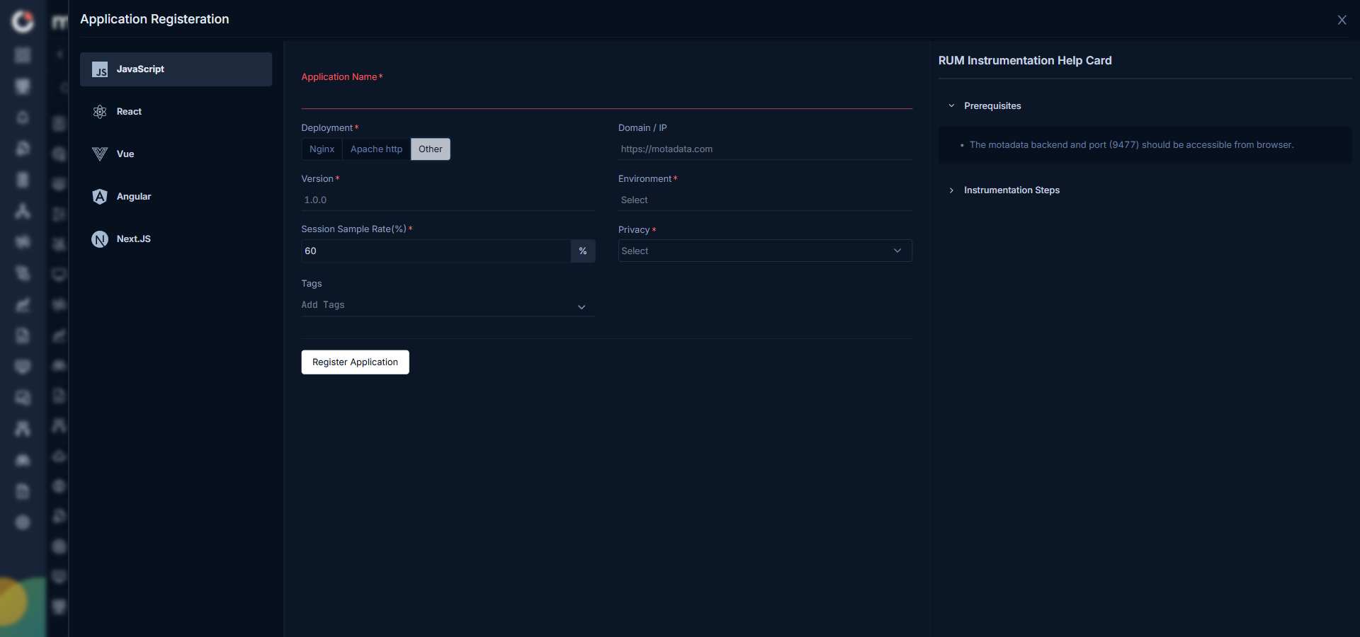
Task: Click the RUM Instrumentation Help Card title
Action: [x=1025, y=61]
